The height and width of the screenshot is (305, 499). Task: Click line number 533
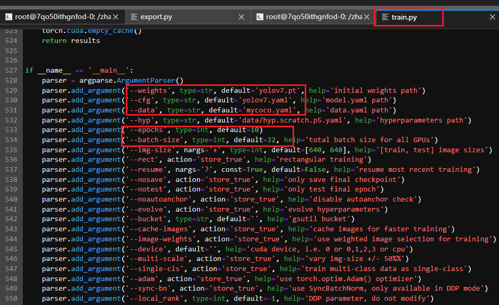[x=11, y=130]
